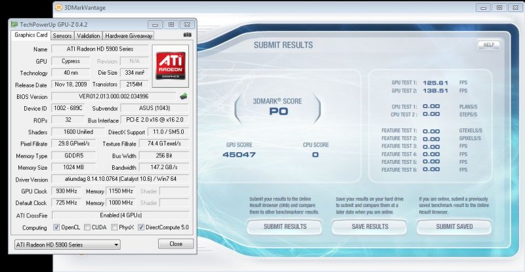This screenshot has width=525, height=272.
Task: Open the ATI Radeon HD 5900 Series dropdown
Action: point(68,244)
